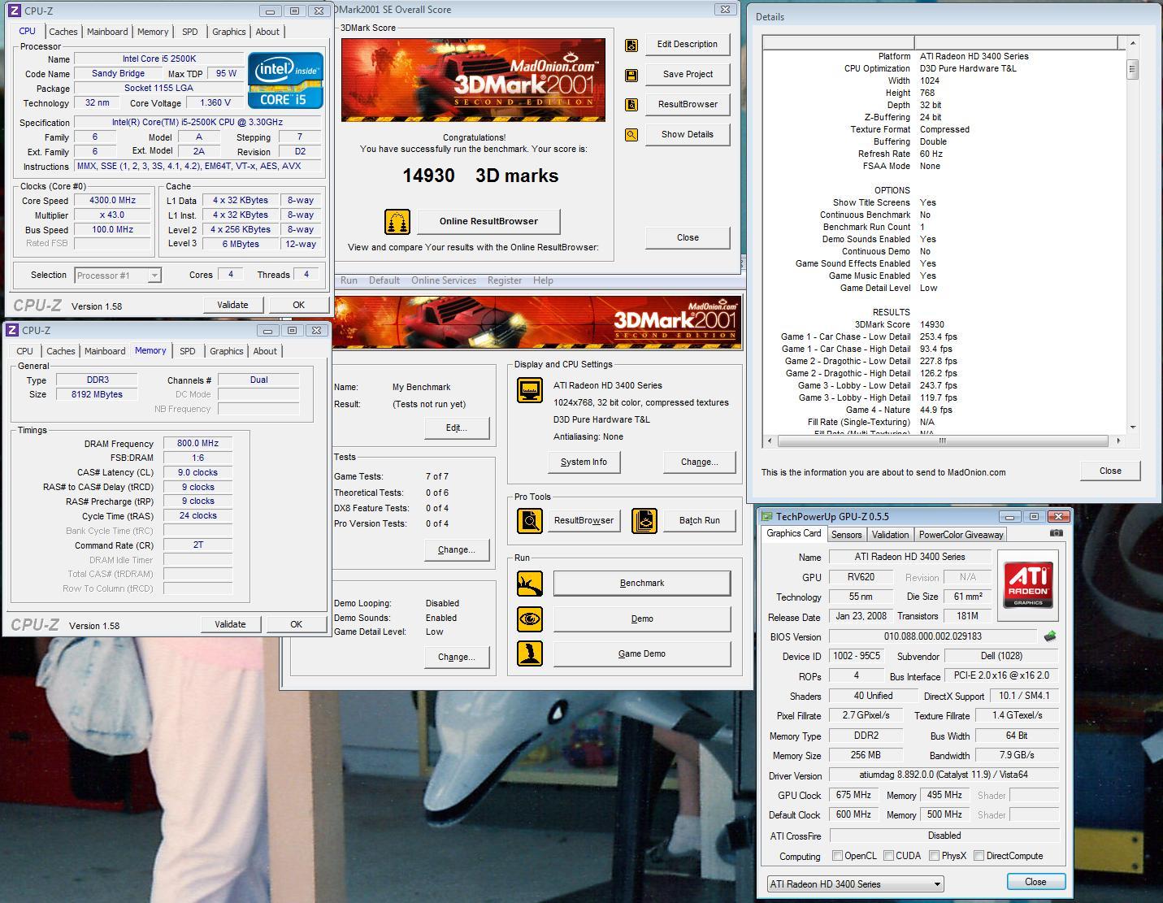1163x903 pixels.
Task: Click the 3DMark score 14930 text
Action: tap(428, 176)
